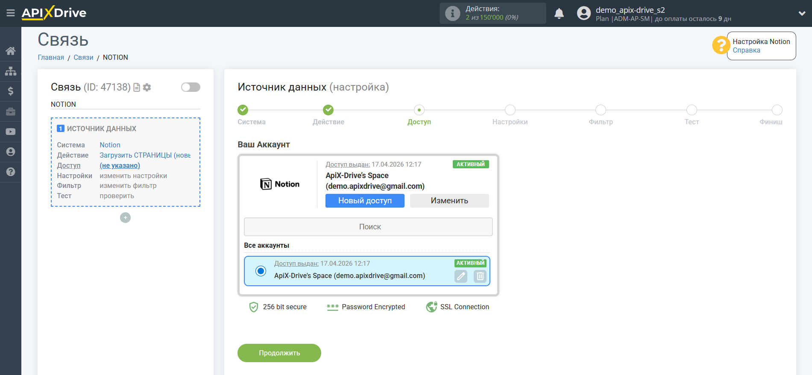The width and height of the screenshot is (812, 375).
Task: Click the ИСТОЧНИК ДАННЫХ block header
Action: tap(102, 129)
